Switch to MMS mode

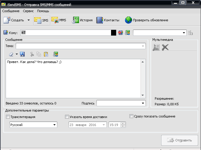click(59, 20)
